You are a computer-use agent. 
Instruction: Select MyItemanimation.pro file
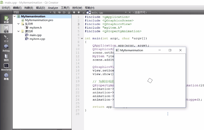coord(39,20)
